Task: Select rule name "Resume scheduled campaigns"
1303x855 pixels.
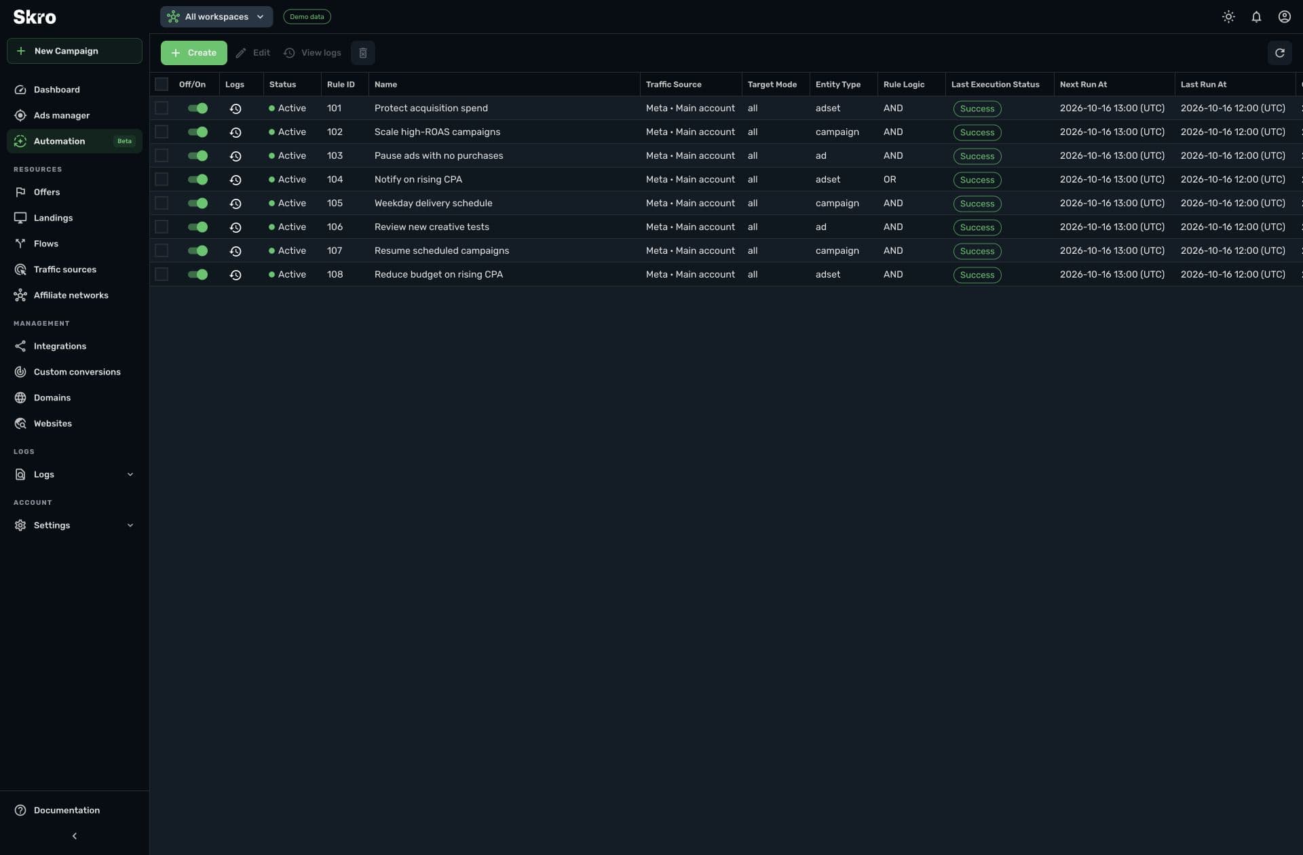Action: 442,250
